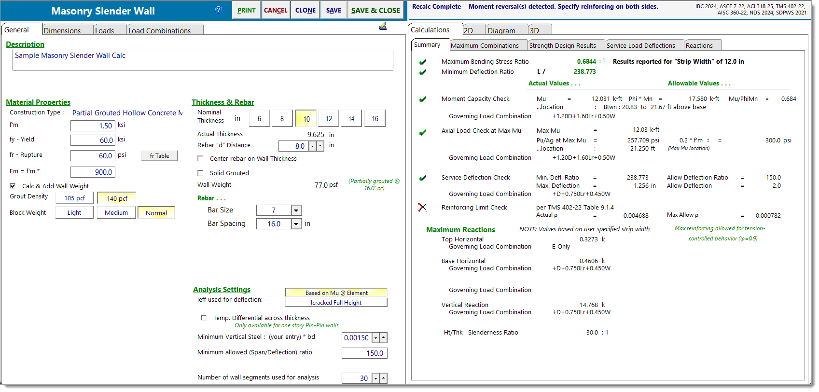Click the green checkmark beside Minimum Deflection Ratio
The width and height of the screenshot is (819, 392).
coord(423,72)
